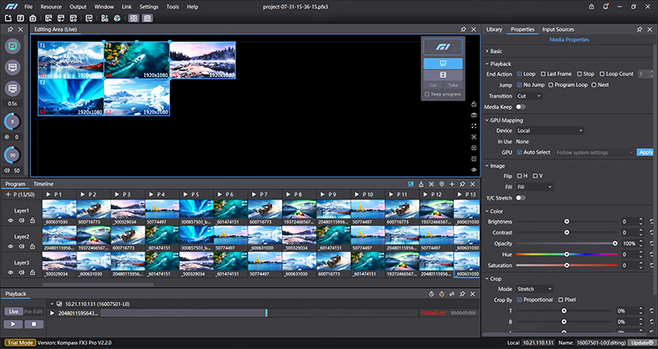
Task: Click the stop button in Playback panel
Action: (x=34, y=323)
